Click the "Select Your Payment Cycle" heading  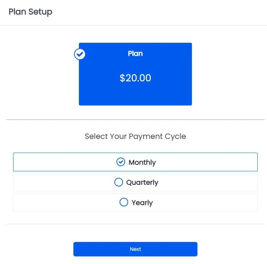(135, 136)
